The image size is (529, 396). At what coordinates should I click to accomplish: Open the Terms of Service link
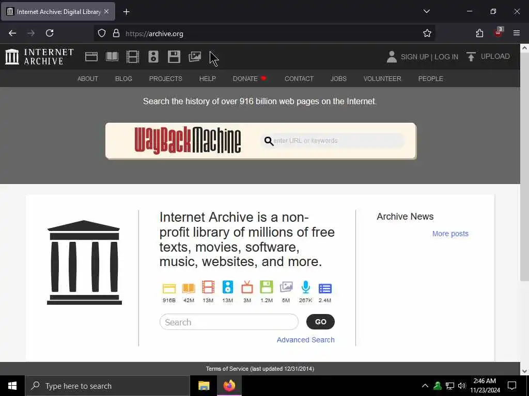[x=260, y=369]
